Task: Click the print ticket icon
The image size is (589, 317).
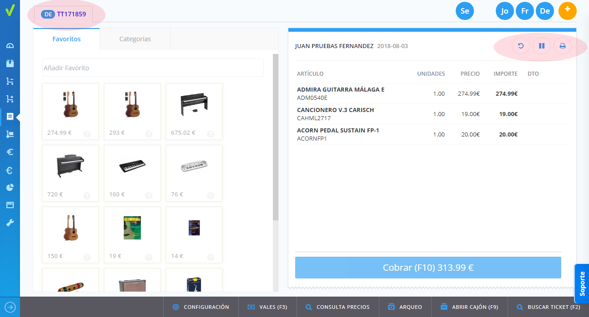Action: pyautogui.click(x=562, y=46)
